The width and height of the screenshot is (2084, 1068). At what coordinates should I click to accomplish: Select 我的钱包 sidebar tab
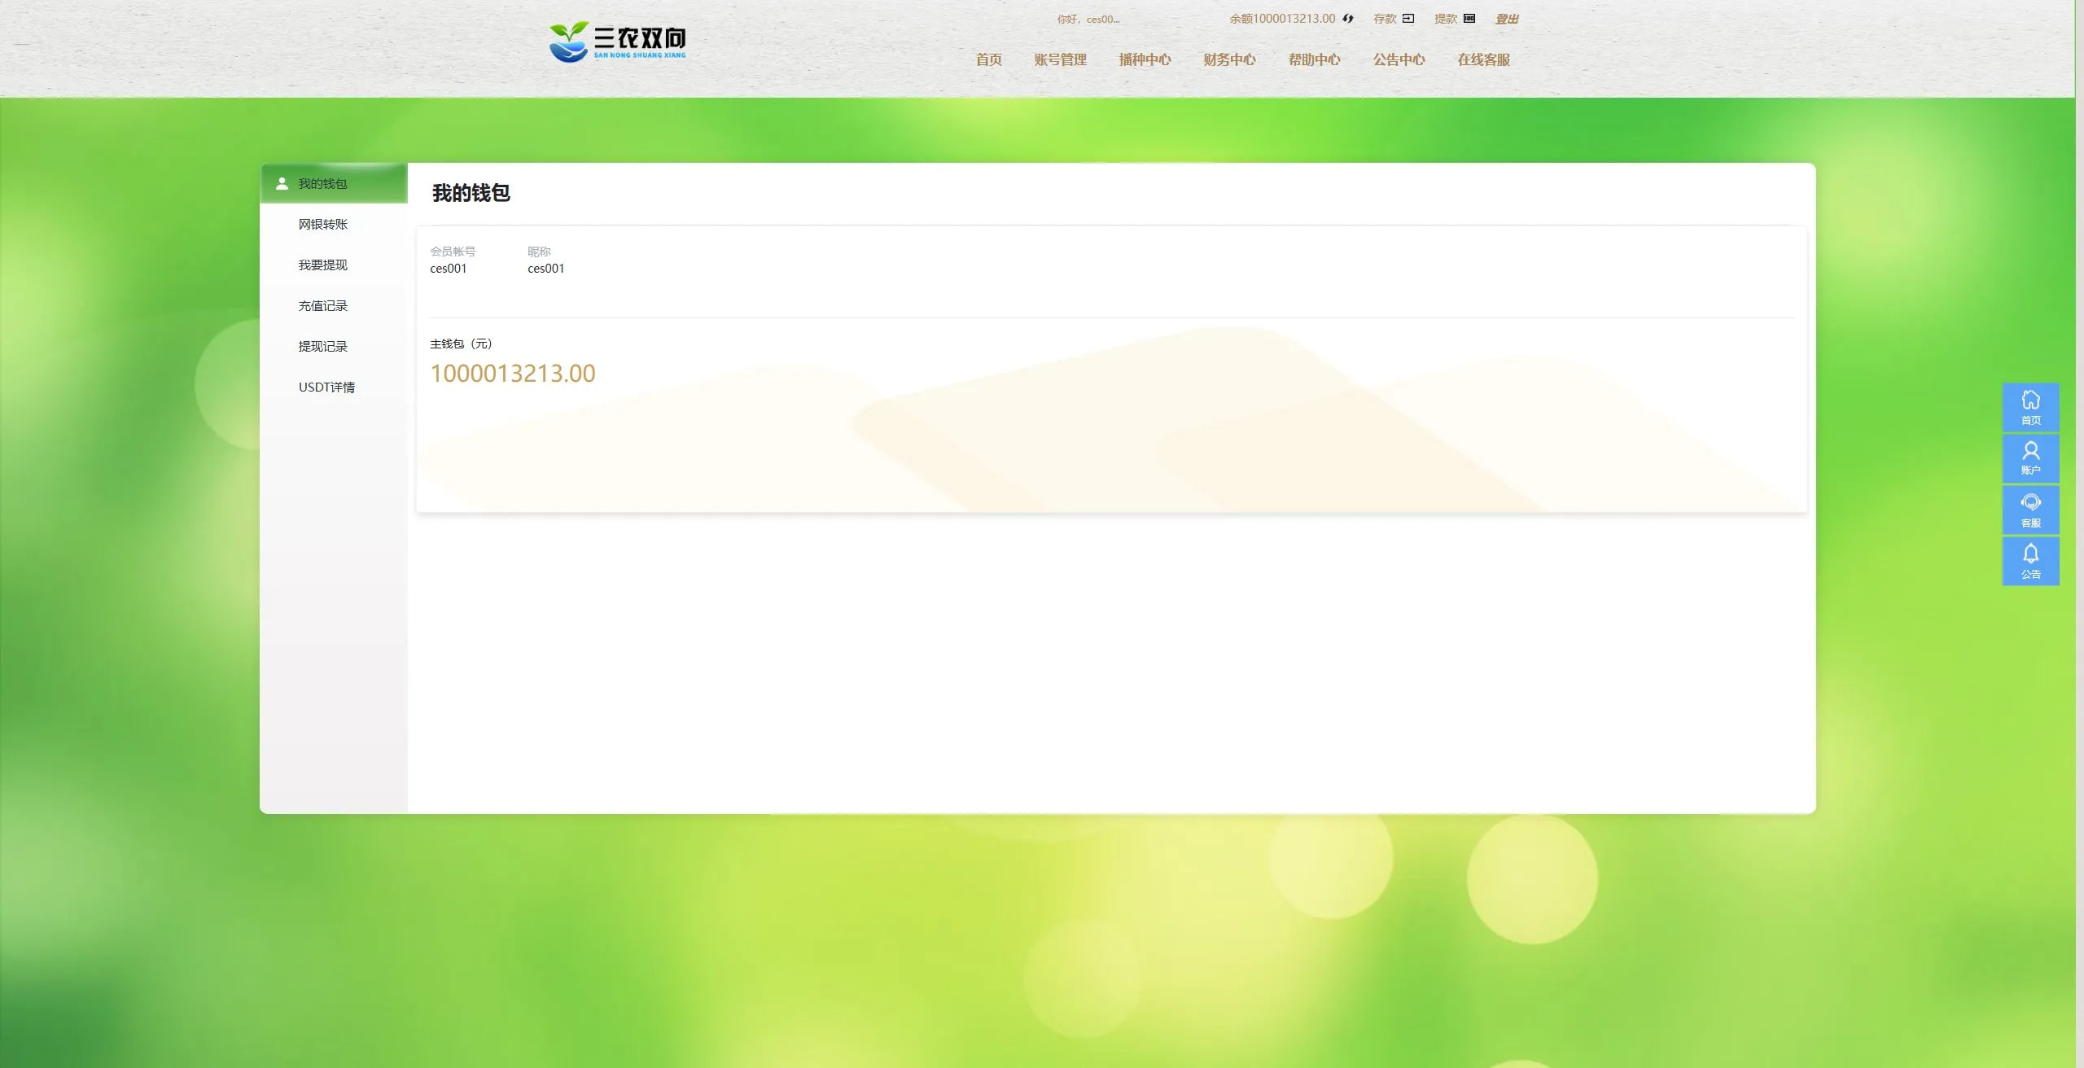[x=334, y=183]
